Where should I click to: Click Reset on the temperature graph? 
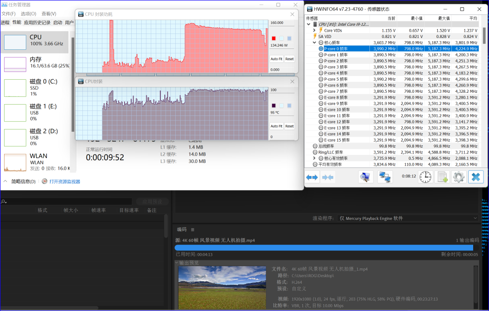pos(289,126)
